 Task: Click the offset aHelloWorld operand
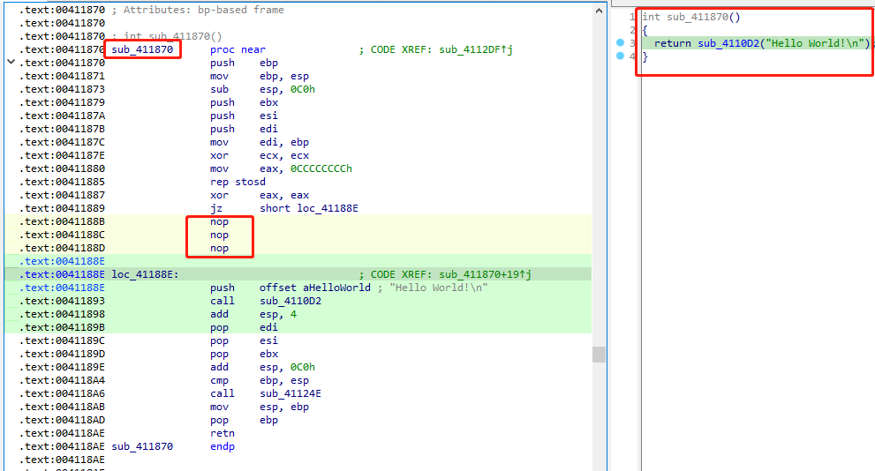[x=314, y=288]
